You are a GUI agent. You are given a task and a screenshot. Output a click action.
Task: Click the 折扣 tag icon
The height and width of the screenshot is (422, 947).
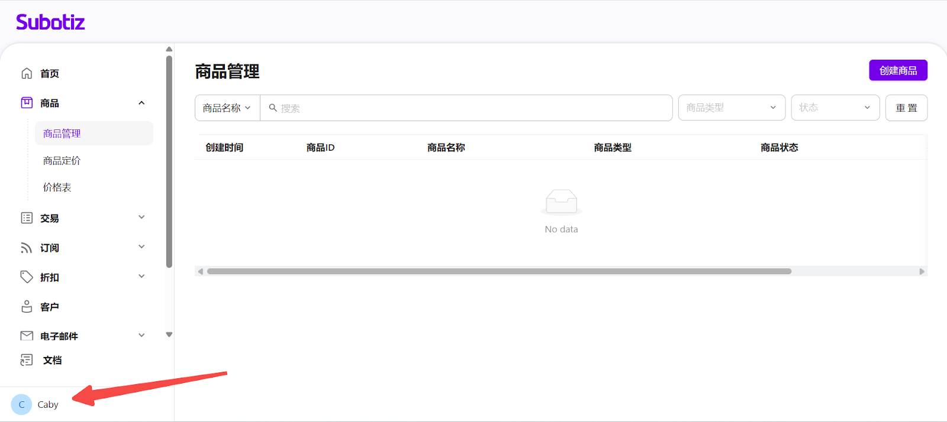27,277
